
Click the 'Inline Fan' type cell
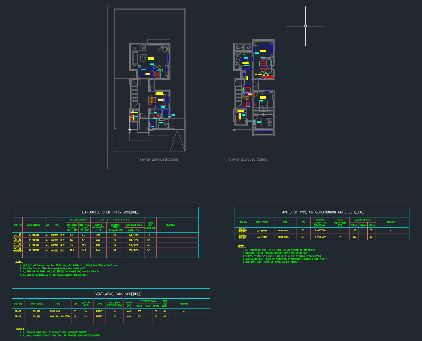55,311
